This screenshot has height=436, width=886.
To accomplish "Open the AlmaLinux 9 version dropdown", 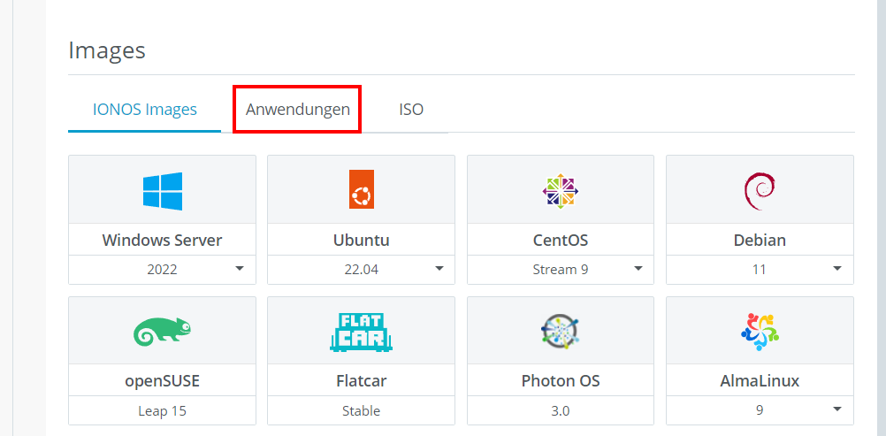I will [760, 410].
